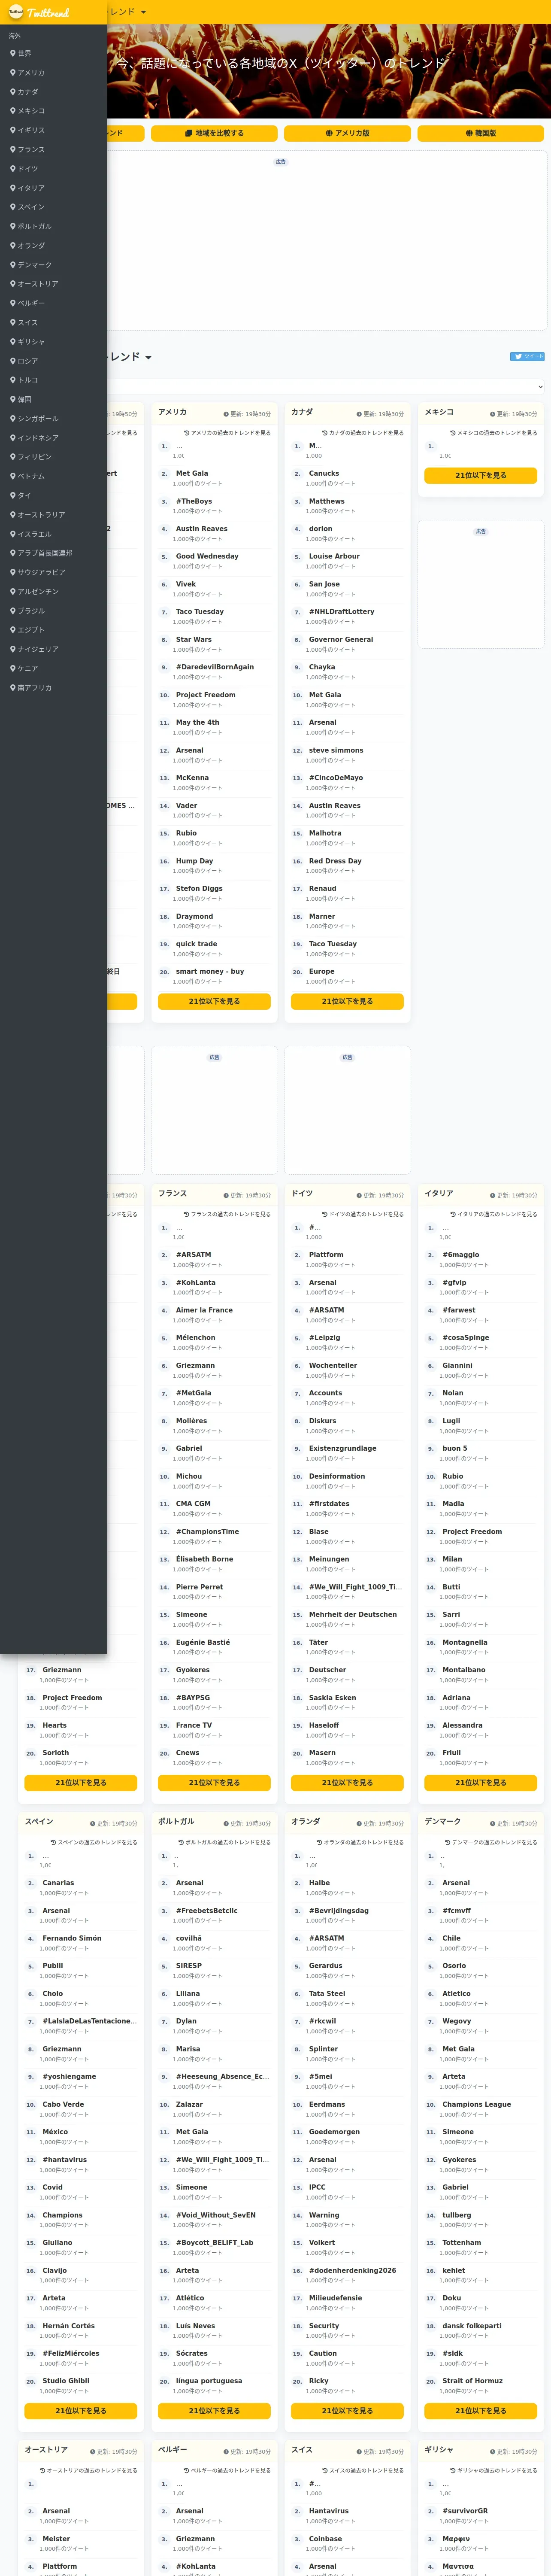The image size is (551, 2576).
Task: Click the 韓国版 button
Action: click(480, 133)
